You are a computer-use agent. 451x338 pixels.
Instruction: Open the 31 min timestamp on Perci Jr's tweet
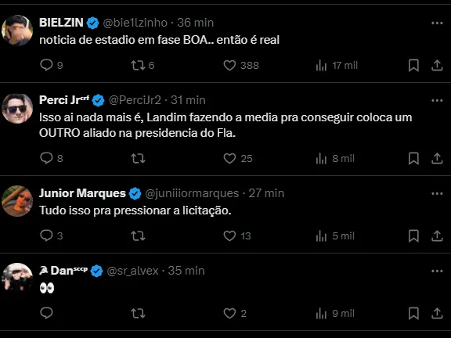click(188, 100)
